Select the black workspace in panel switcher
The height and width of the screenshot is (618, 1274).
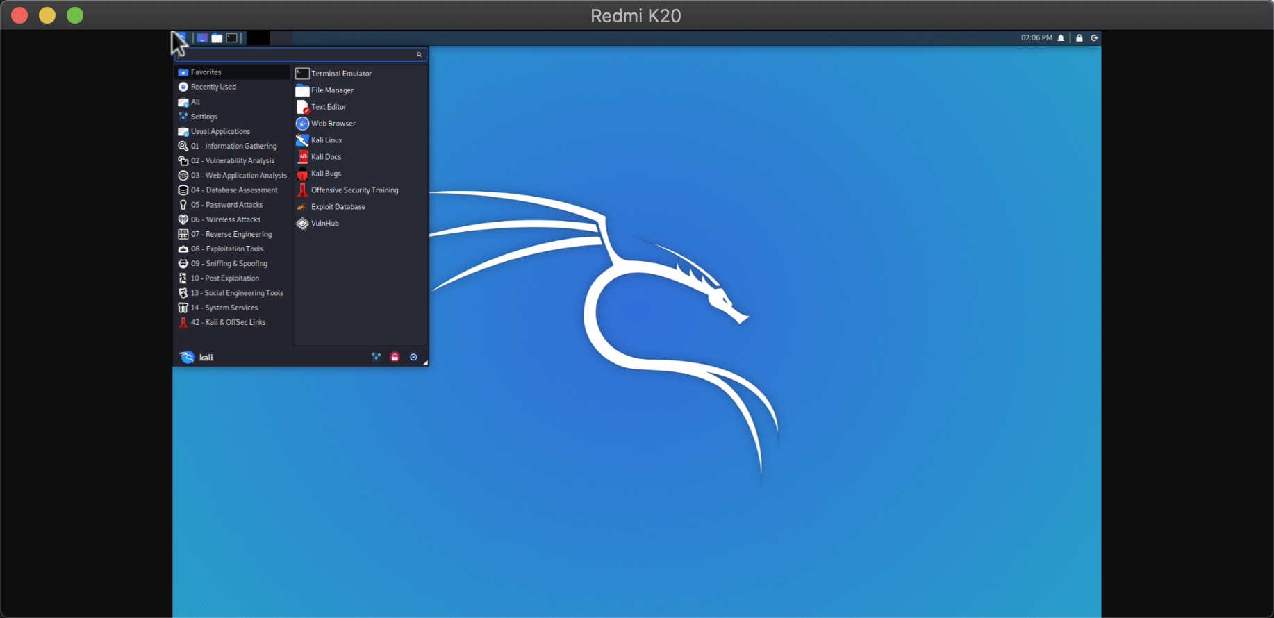(258, 38)
